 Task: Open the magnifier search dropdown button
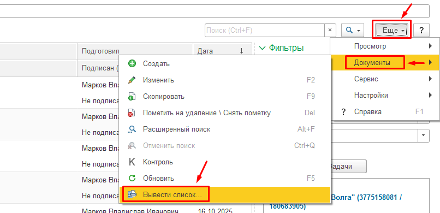tap(353, 30)
